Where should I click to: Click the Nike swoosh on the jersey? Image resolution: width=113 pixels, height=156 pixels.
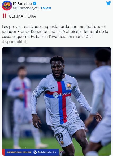(x=53, y=88)
